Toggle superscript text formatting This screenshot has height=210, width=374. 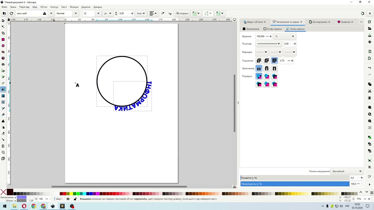coord(163,13)
